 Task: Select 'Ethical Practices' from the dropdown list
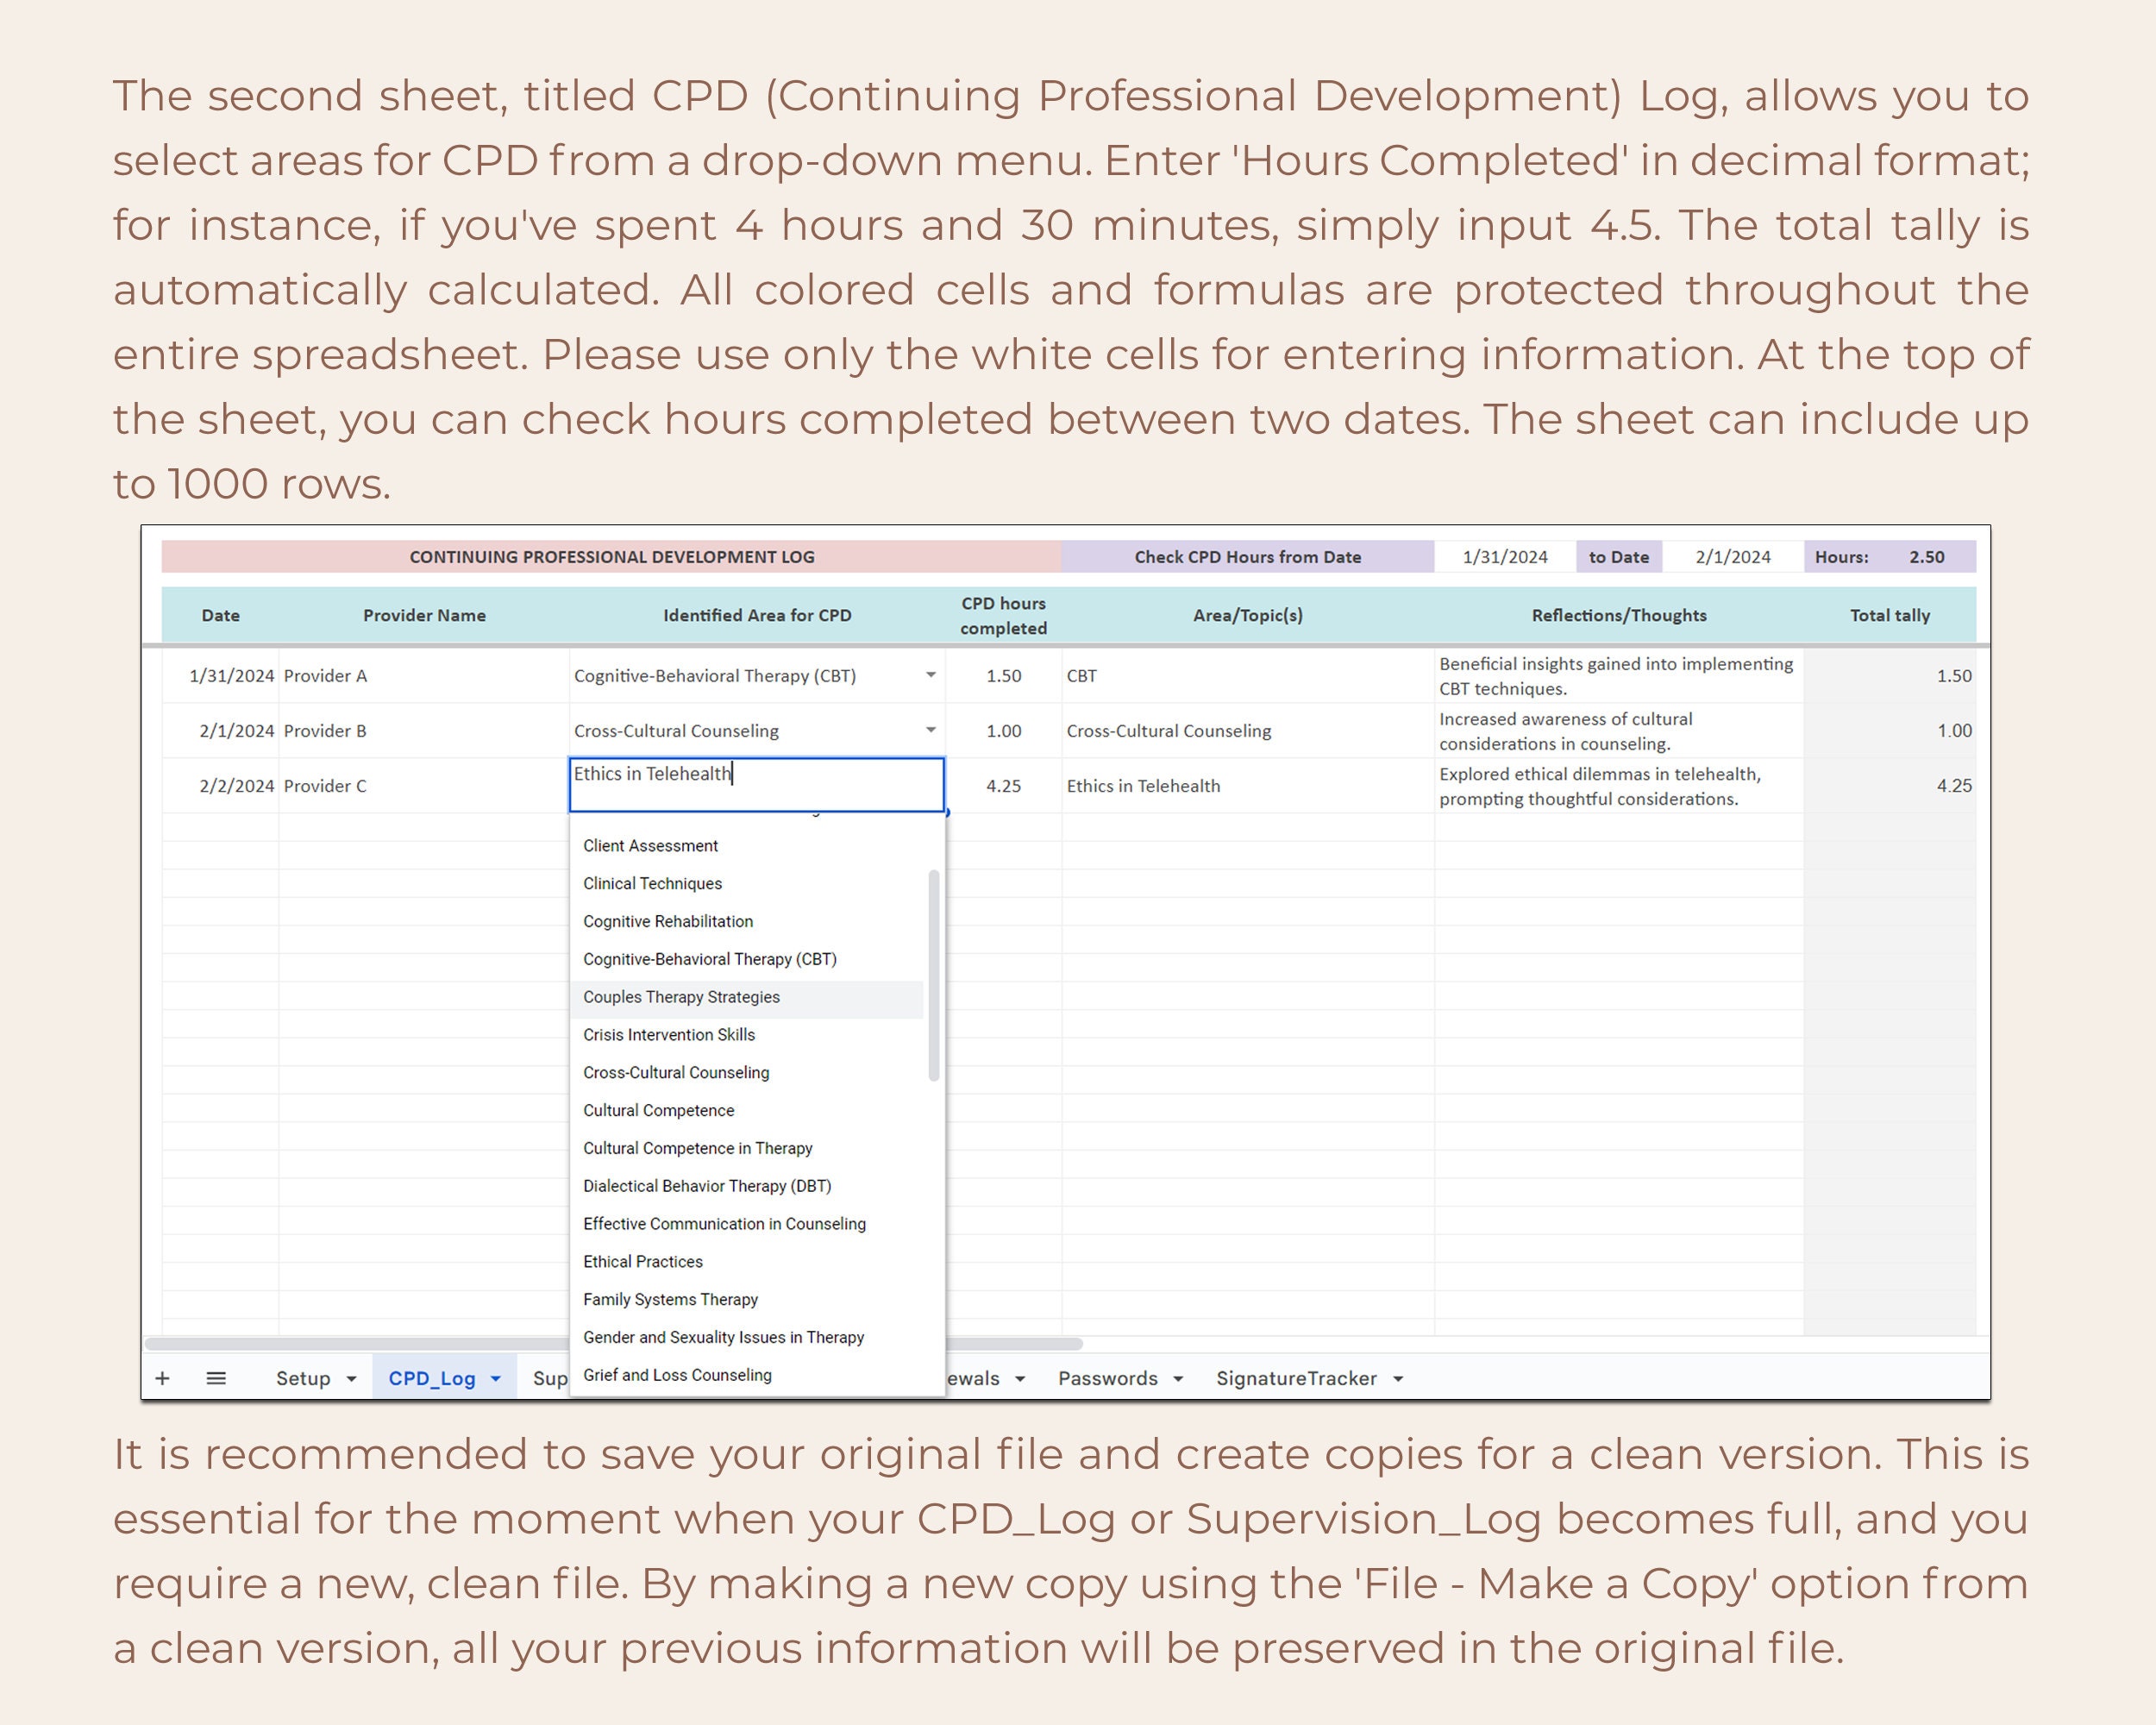(643, 1261)
